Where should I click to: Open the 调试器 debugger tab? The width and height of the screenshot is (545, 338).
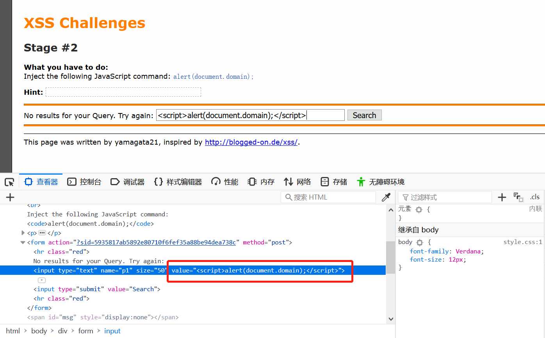[127, 182]
